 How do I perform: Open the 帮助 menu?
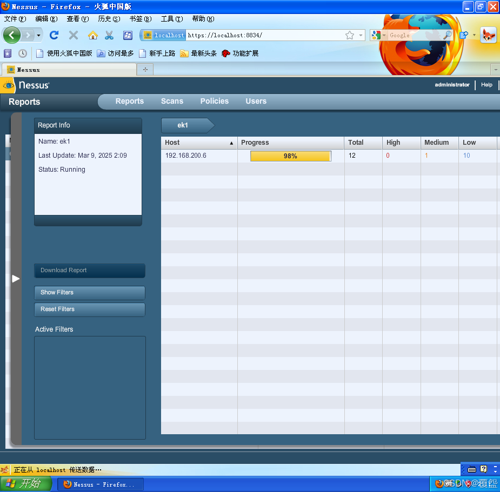click(x=203, y=19)
